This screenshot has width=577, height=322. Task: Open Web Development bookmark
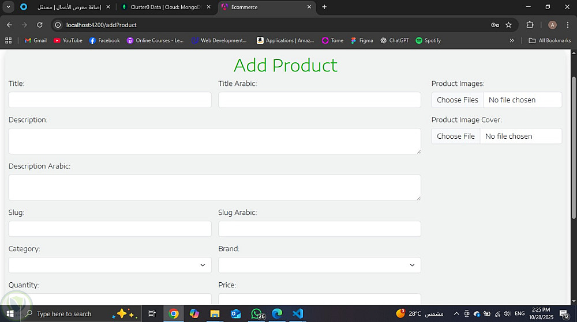[219, 40]
